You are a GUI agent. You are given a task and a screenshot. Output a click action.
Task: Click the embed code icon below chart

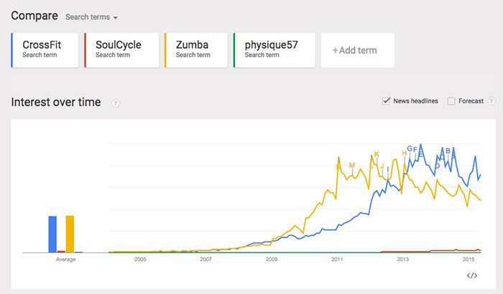point(472,275)
